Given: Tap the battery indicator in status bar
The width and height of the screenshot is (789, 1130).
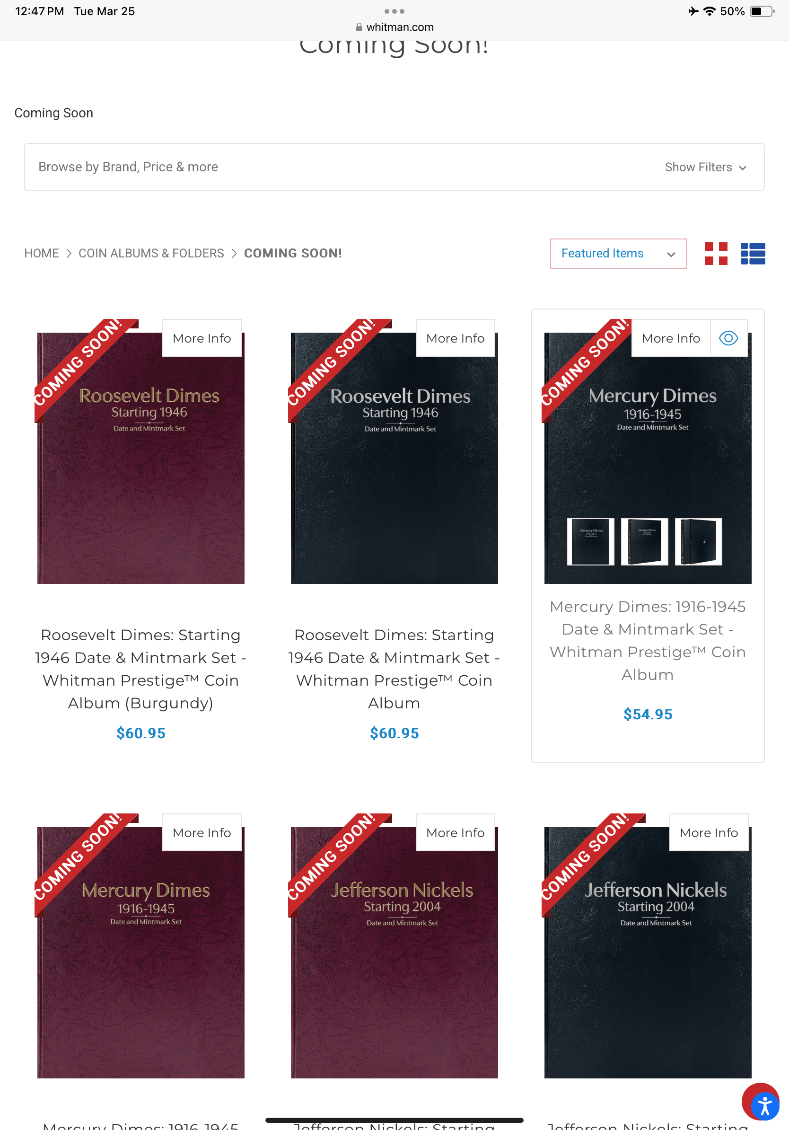Looking at the screenshot, I should [762, 11].
